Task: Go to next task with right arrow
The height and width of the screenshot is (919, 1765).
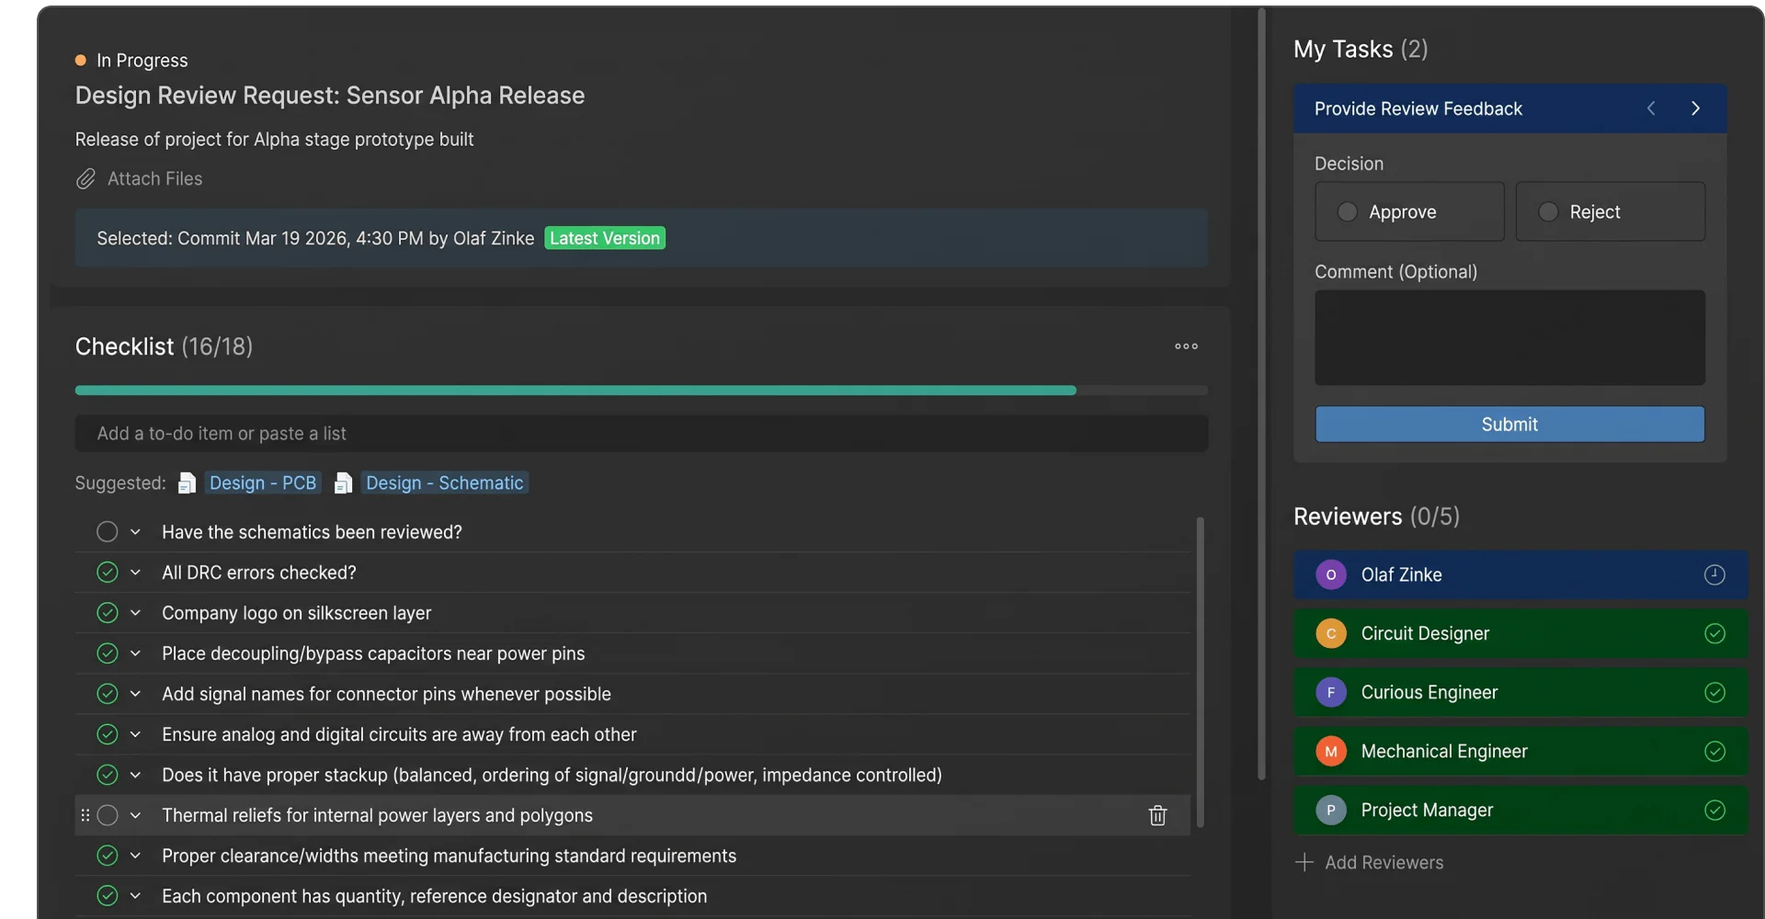Action: (x=1695, y=108)
